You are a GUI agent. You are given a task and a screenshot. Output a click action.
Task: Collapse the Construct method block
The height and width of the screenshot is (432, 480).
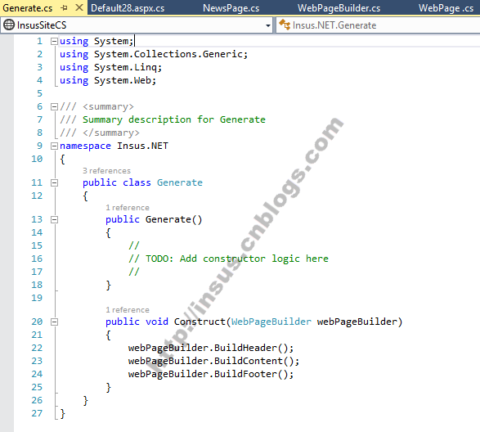[54, 322]
